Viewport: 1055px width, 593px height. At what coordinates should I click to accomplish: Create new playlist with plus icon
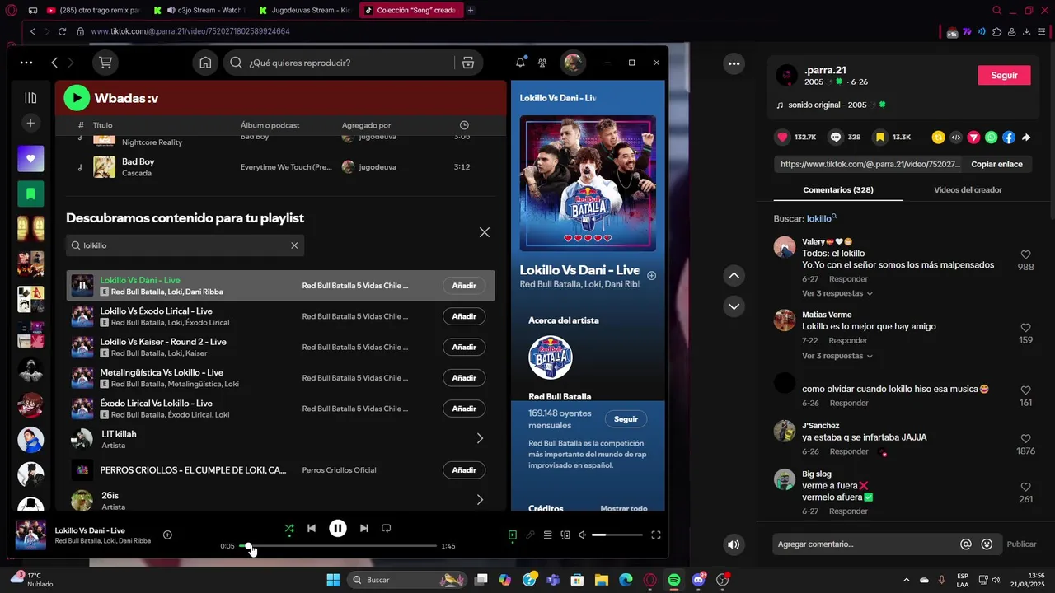[x=30, y=124]
